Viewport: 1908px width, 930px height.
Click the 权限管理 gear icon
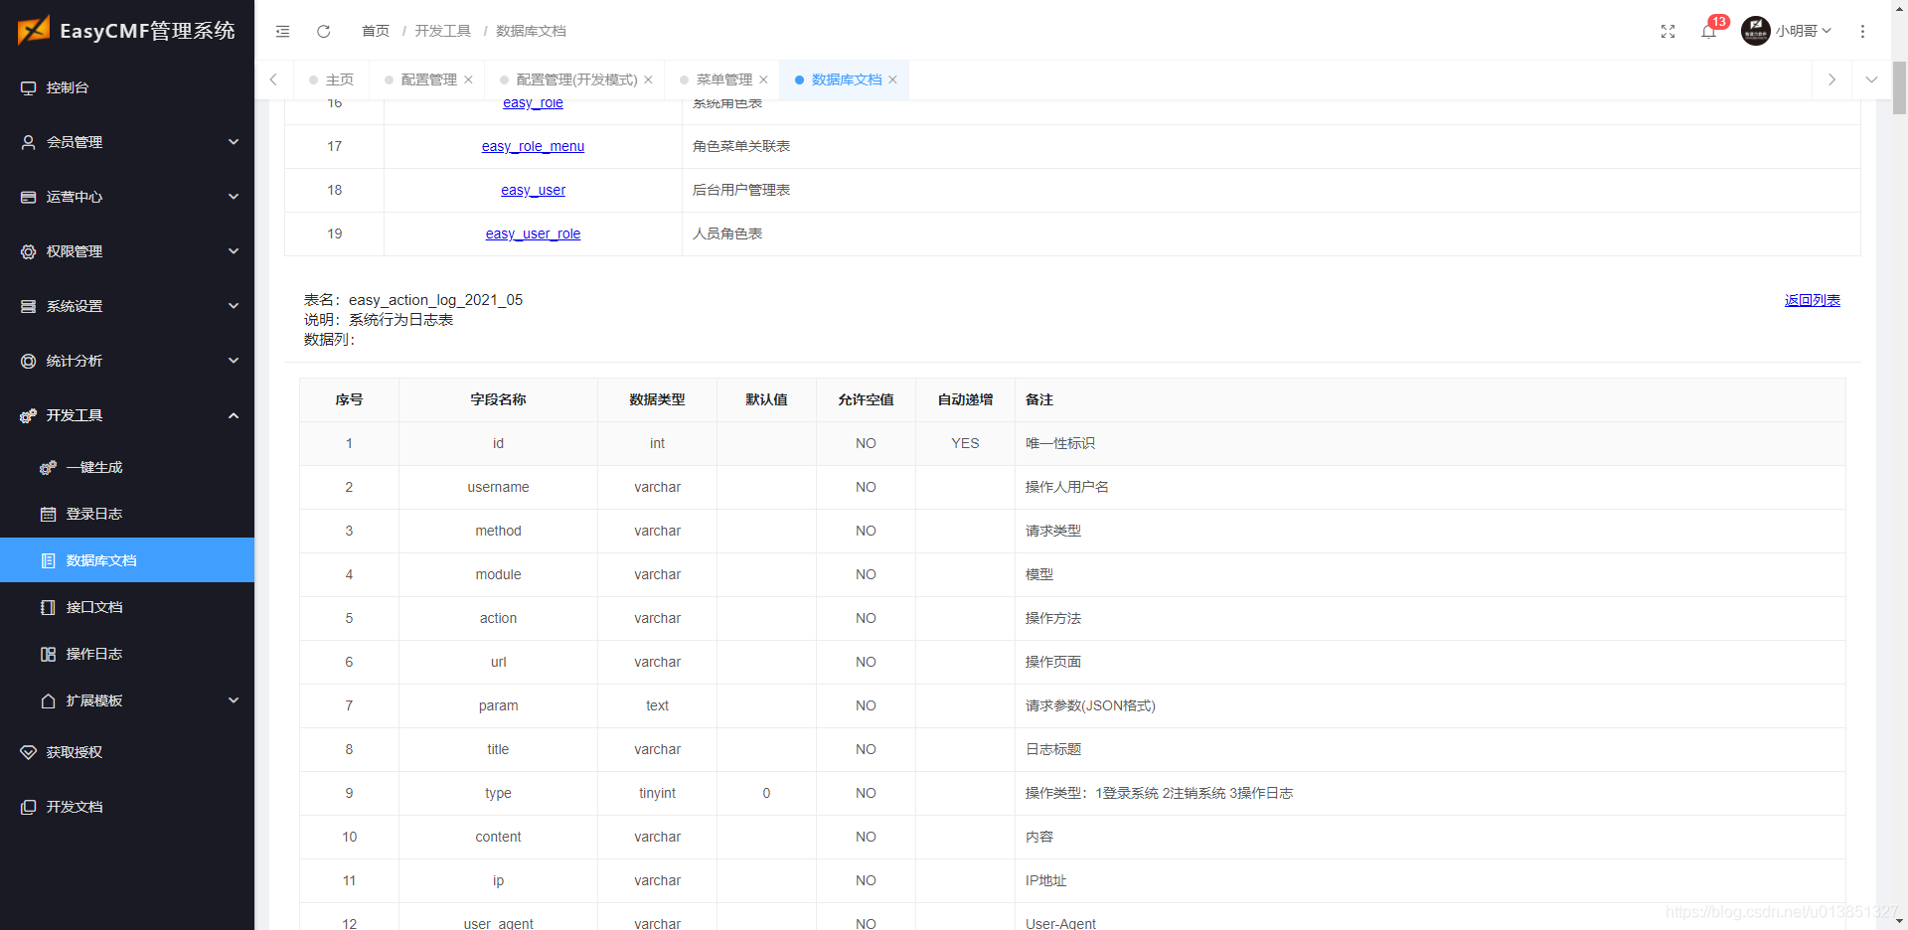28,251
